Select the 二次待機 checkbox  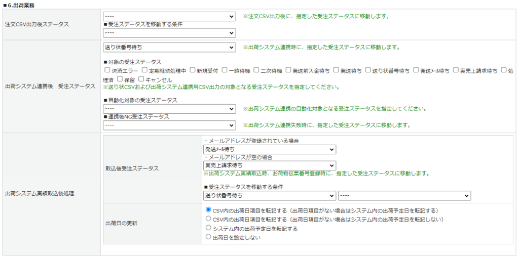coord(256,70)
